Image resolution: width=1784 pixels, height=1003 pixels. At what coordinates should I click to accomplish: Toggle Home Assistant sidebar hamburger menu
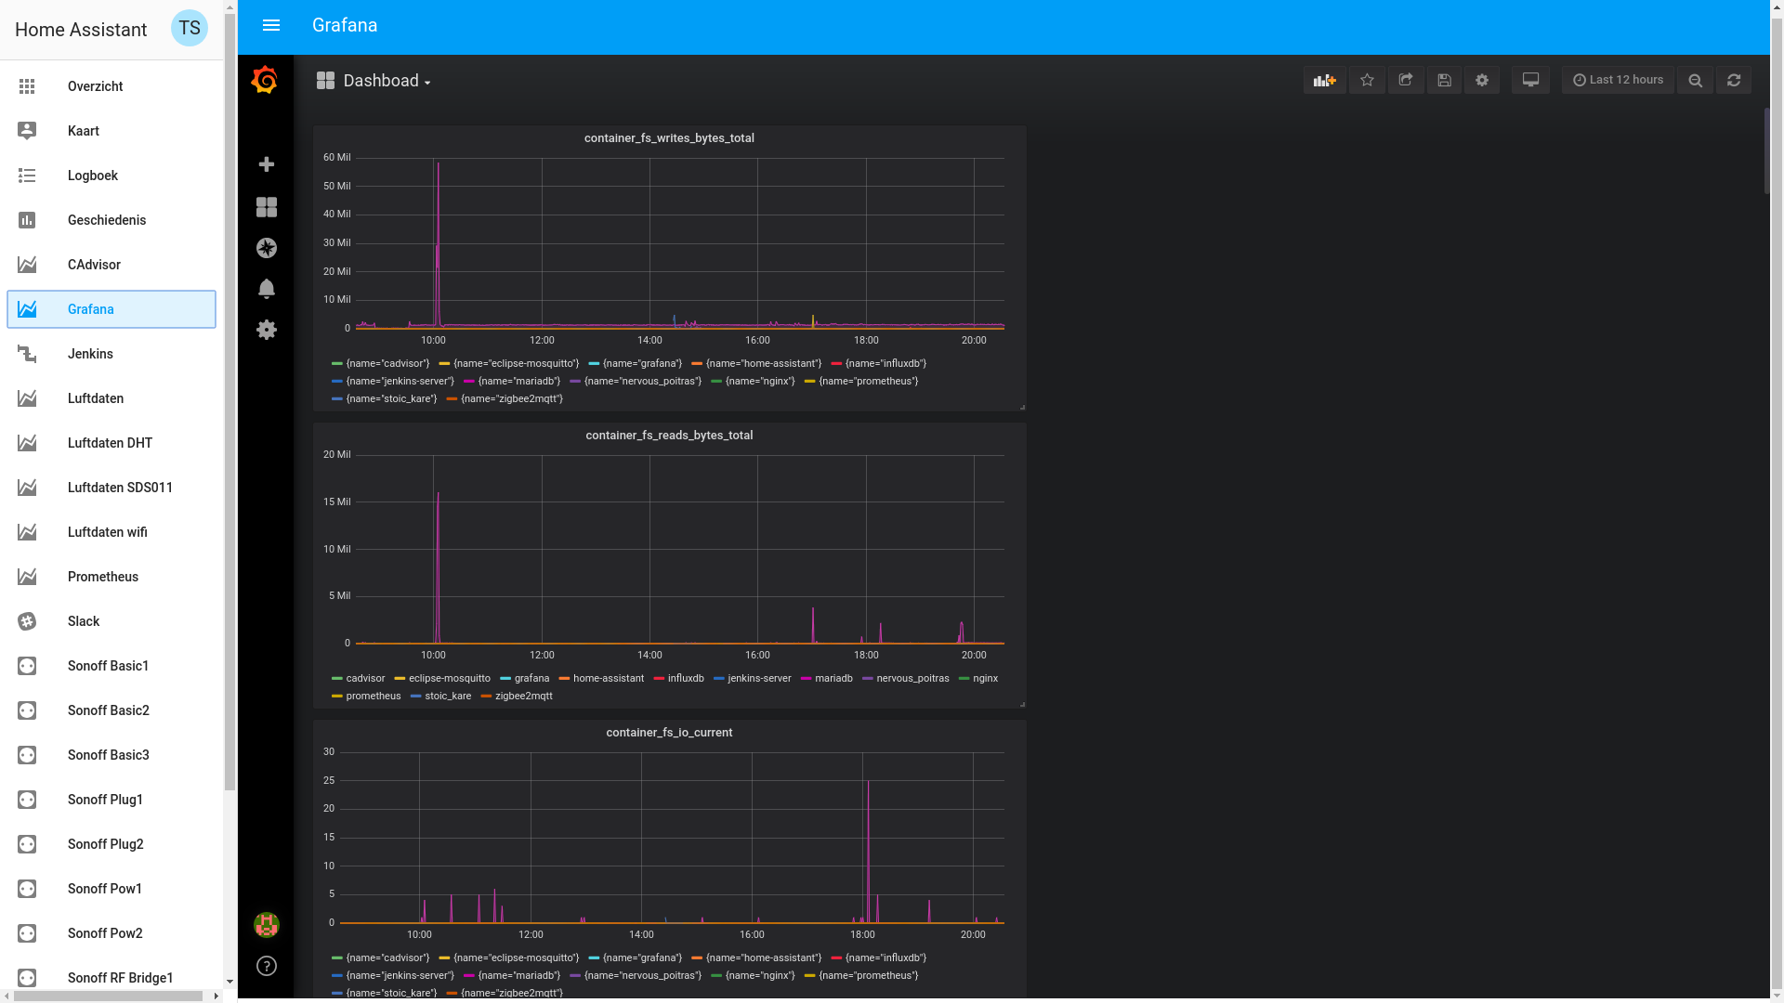click(271, 26)
